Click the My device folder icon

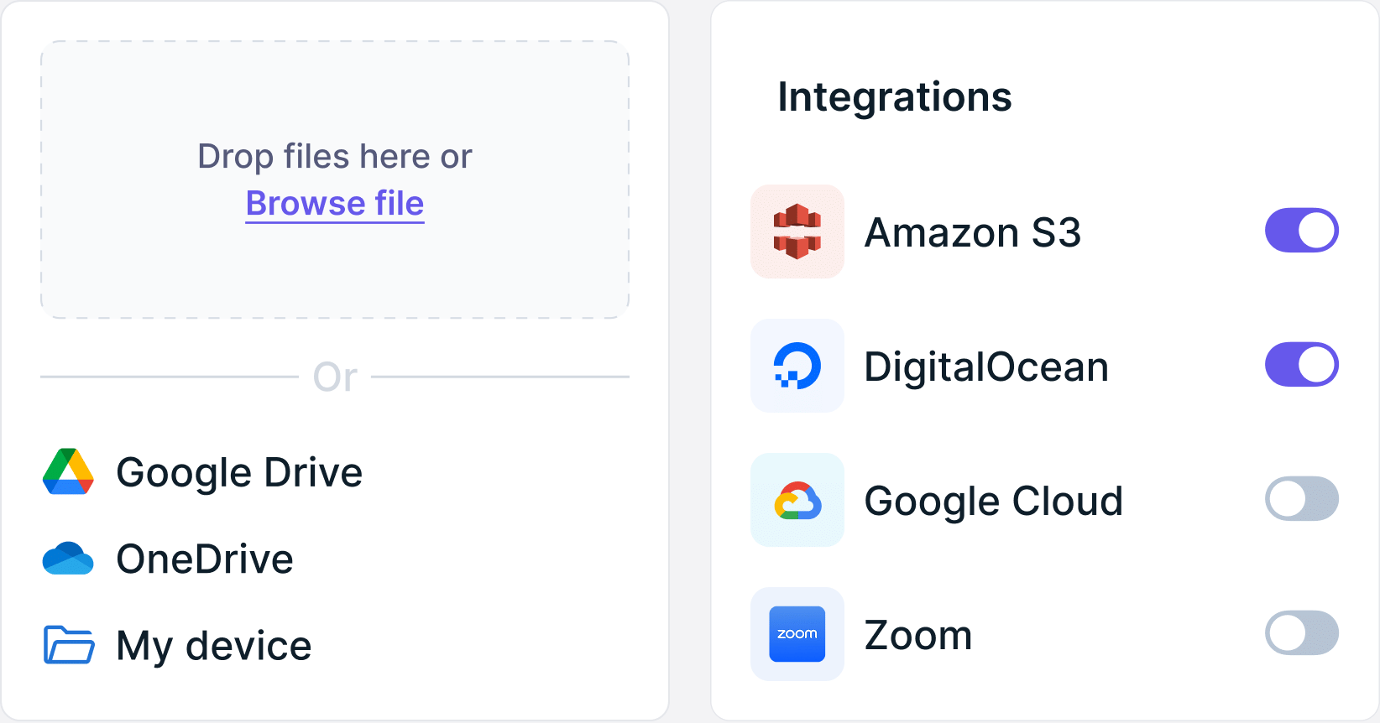[x=67, y=645]
